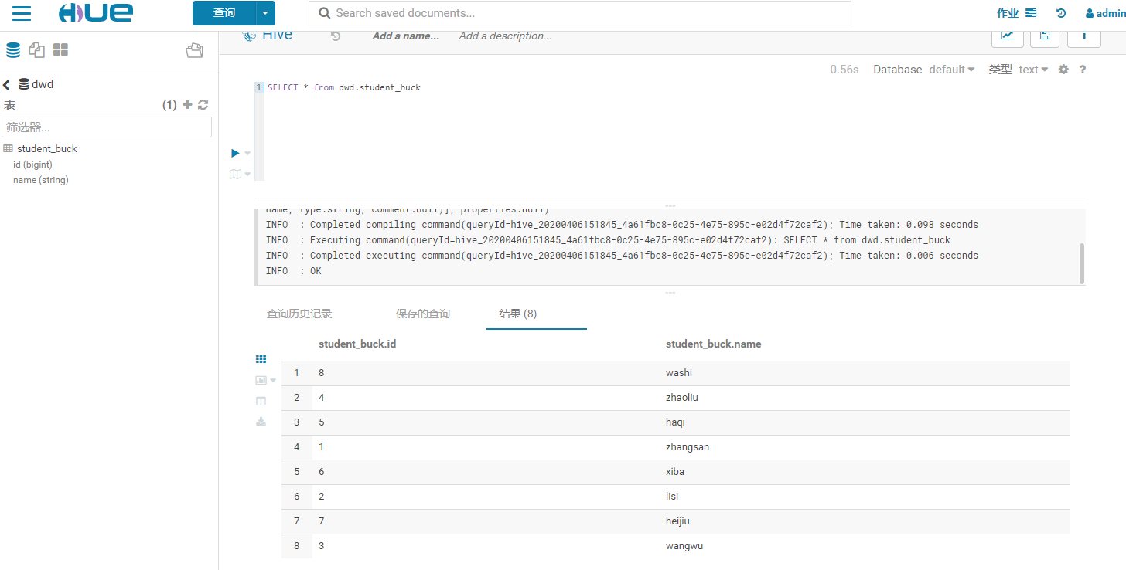
Task: Click the xiba name cell
Action: pos(675,472)
